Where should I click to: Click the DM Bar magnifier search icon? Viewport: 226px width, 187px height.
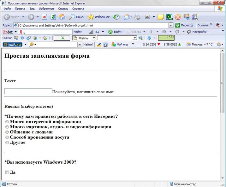click(x=140, y=38)
